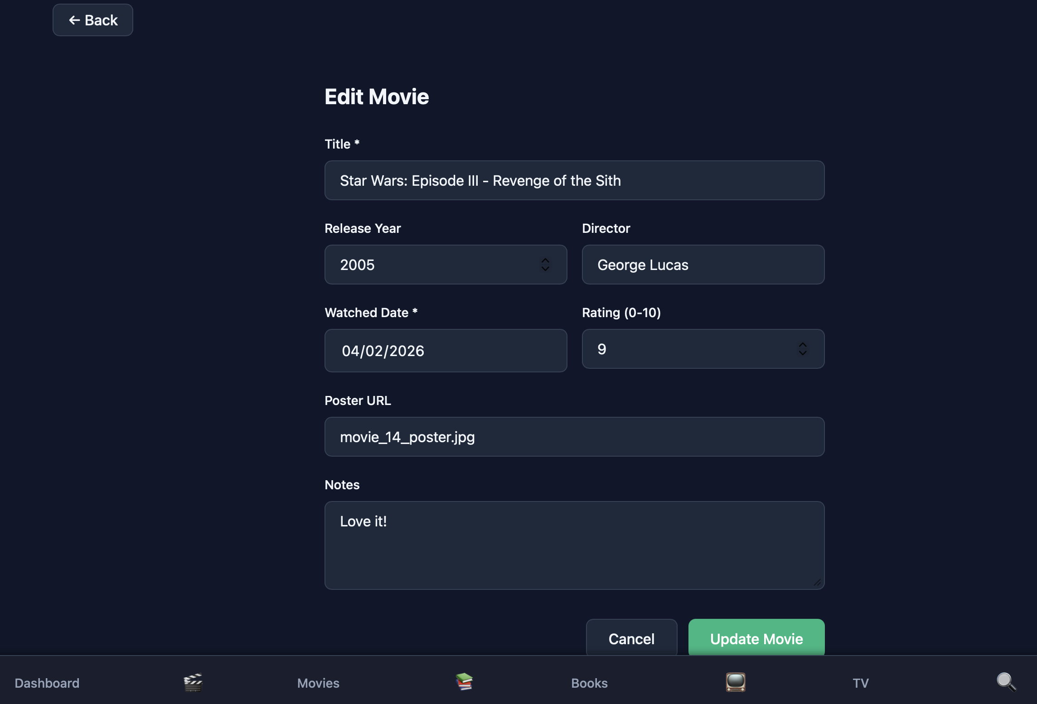The height and width of the screenshot is (704, 1037).
Task: Increase Release Year with up arrow
Action: (x=545, y=260)
